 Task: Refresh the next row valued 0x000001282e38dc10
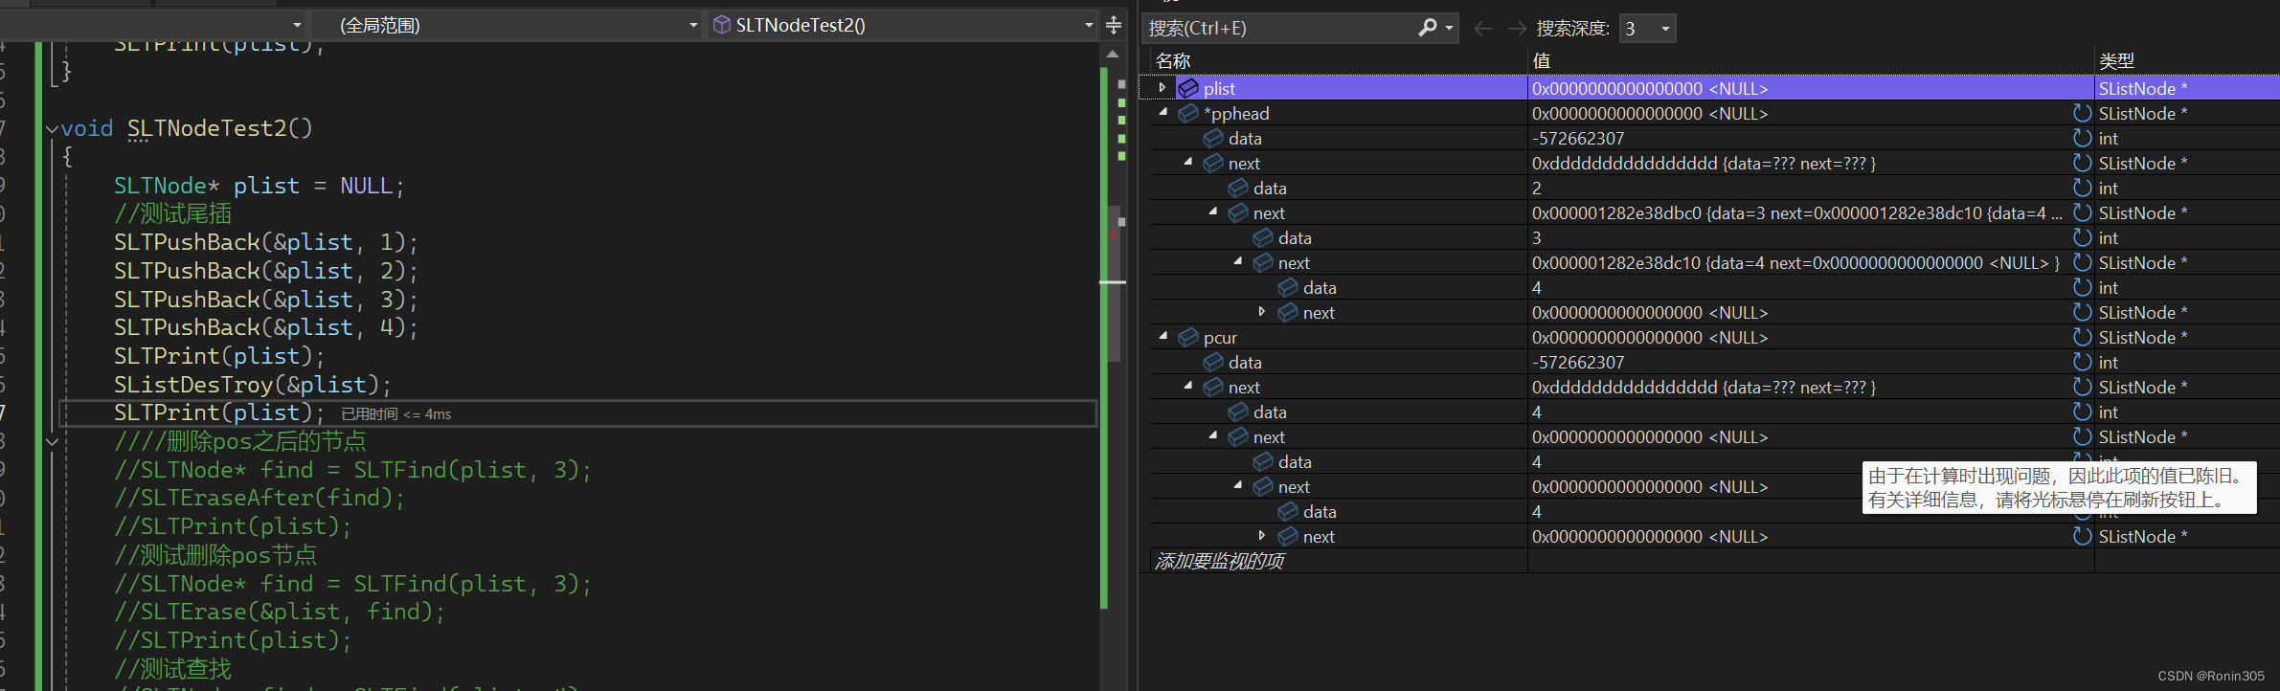coord(2082,262)
